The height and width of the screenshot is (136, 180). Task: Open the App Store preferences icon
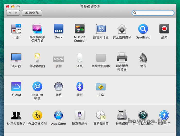click(59, 115)
